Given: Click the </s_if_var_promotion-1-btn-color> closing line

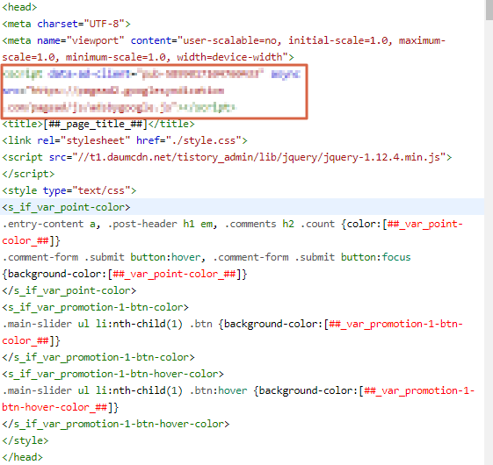Looking at the screenshot, I should (98, 357).
